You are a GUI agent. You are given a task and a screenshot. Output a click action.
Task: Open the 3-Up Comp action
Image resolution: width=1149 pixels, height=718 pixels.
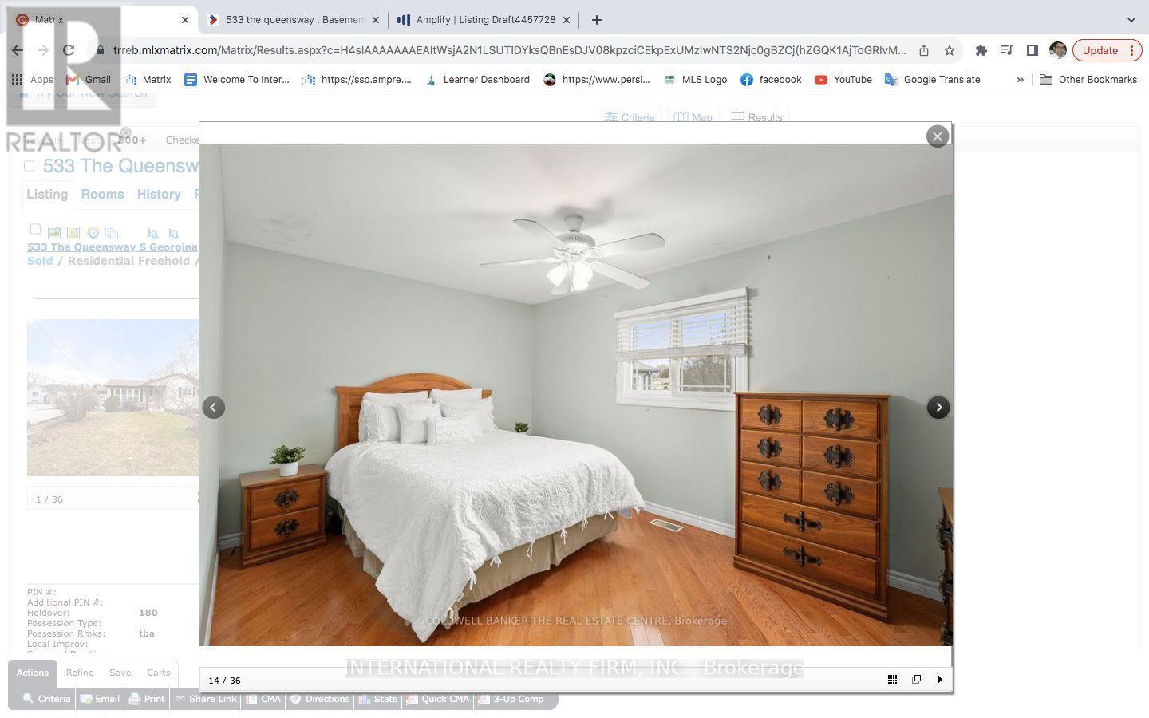click(x=511, y=699)
